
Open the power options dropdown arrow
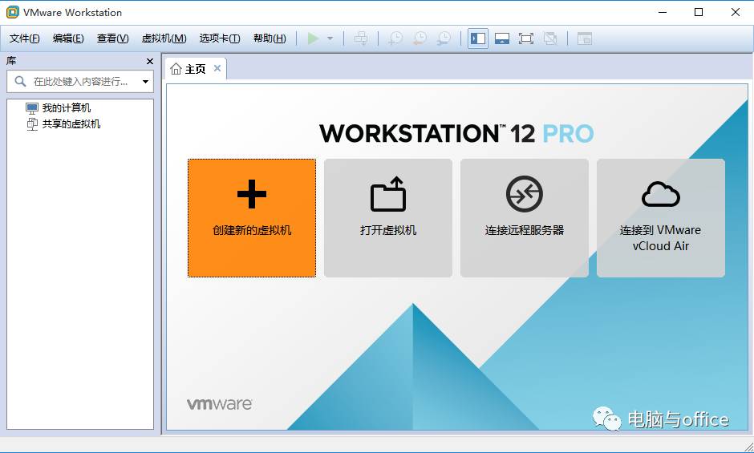click(330, 38)
